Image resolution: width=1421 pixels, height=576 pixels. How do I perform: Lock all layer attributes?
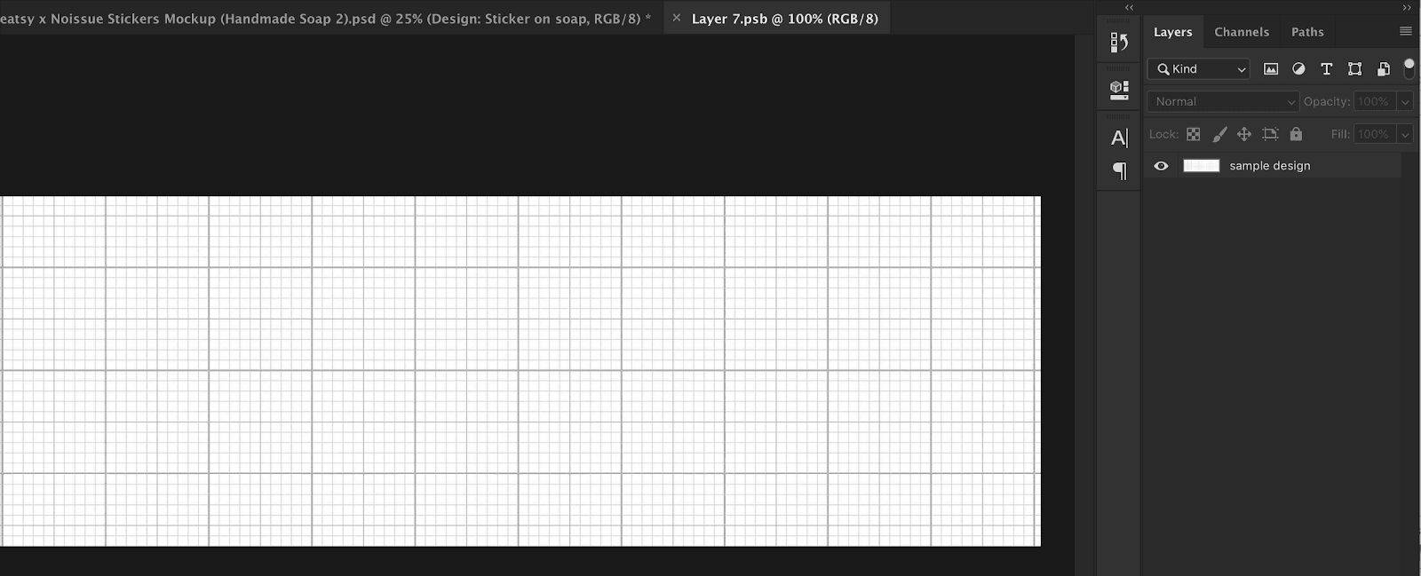[x=1296, y=134]
